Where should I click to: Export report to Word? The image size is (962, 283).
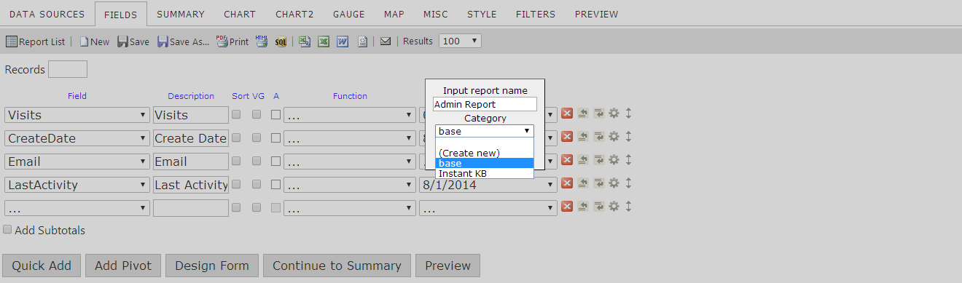point(343,41)
